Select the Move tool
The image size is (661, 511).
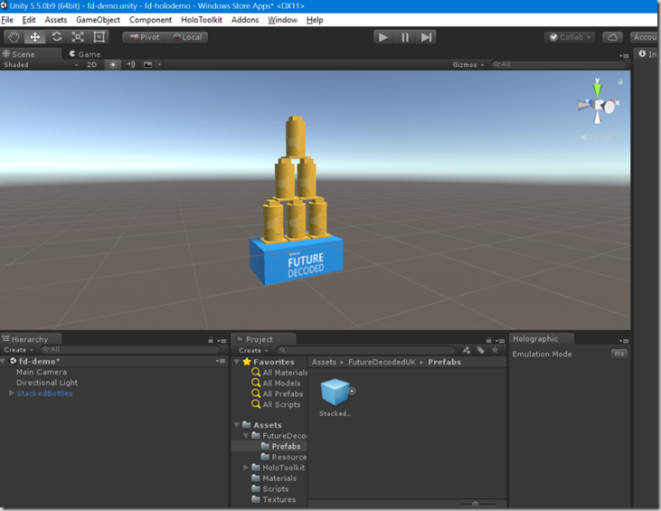(35, 37)
